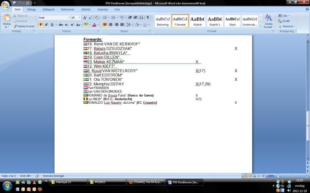Switch to full screen reading view
The image size is (310, 193).
(250, 176)
